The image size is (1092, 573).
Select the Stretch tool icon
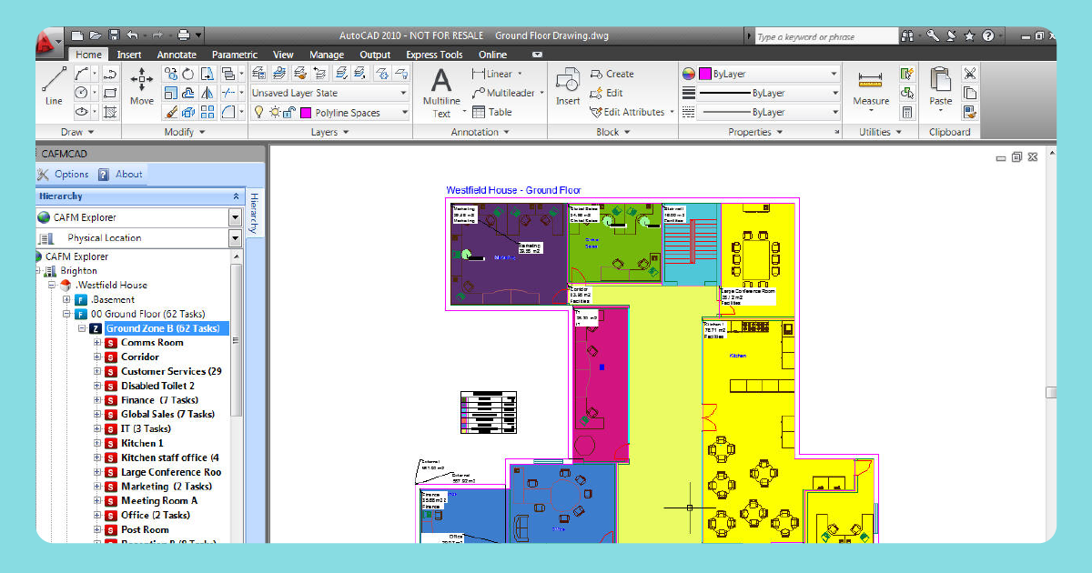pos(207,74)
